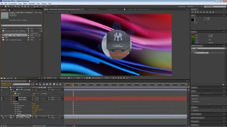Open the Tracker panel tab
Viewport: 227px width, 127px height.
(194, 87)
